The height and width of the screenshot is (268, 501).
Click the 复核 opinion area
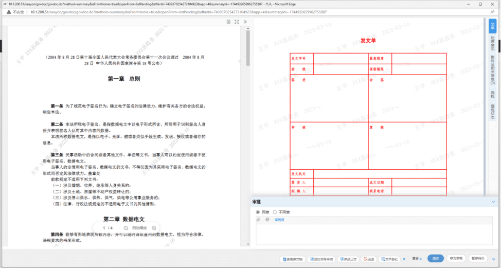407,146
